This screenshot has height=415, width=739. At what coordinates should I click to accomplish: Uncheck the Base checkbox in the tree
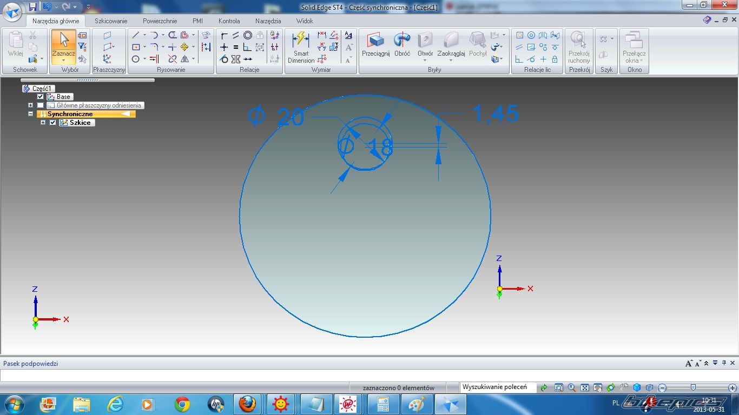coord(41,97)
